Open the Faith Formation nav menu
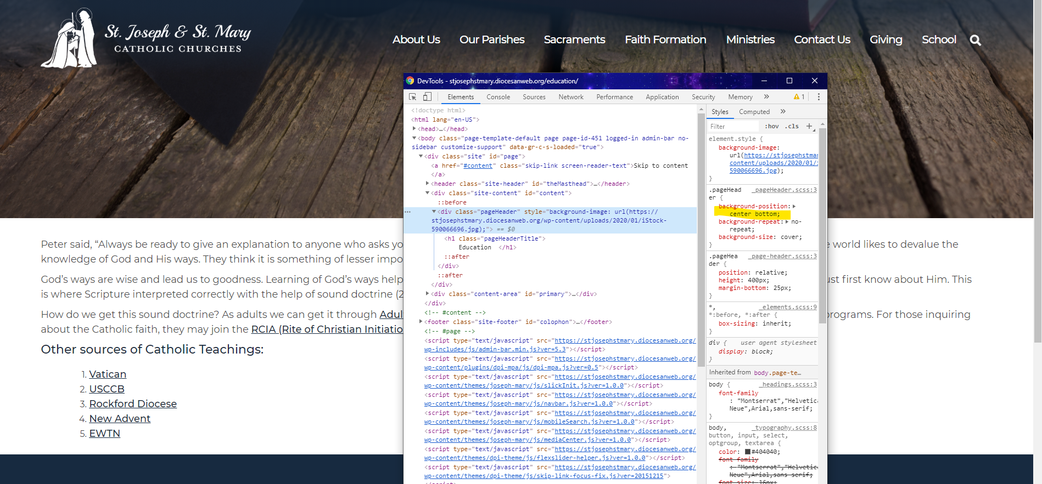1042x484 pixels. click(x=665, y=40)
